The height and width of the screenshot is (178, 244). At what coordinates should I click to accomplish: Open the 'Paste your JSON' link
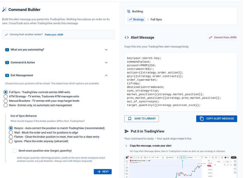(54, 35)
